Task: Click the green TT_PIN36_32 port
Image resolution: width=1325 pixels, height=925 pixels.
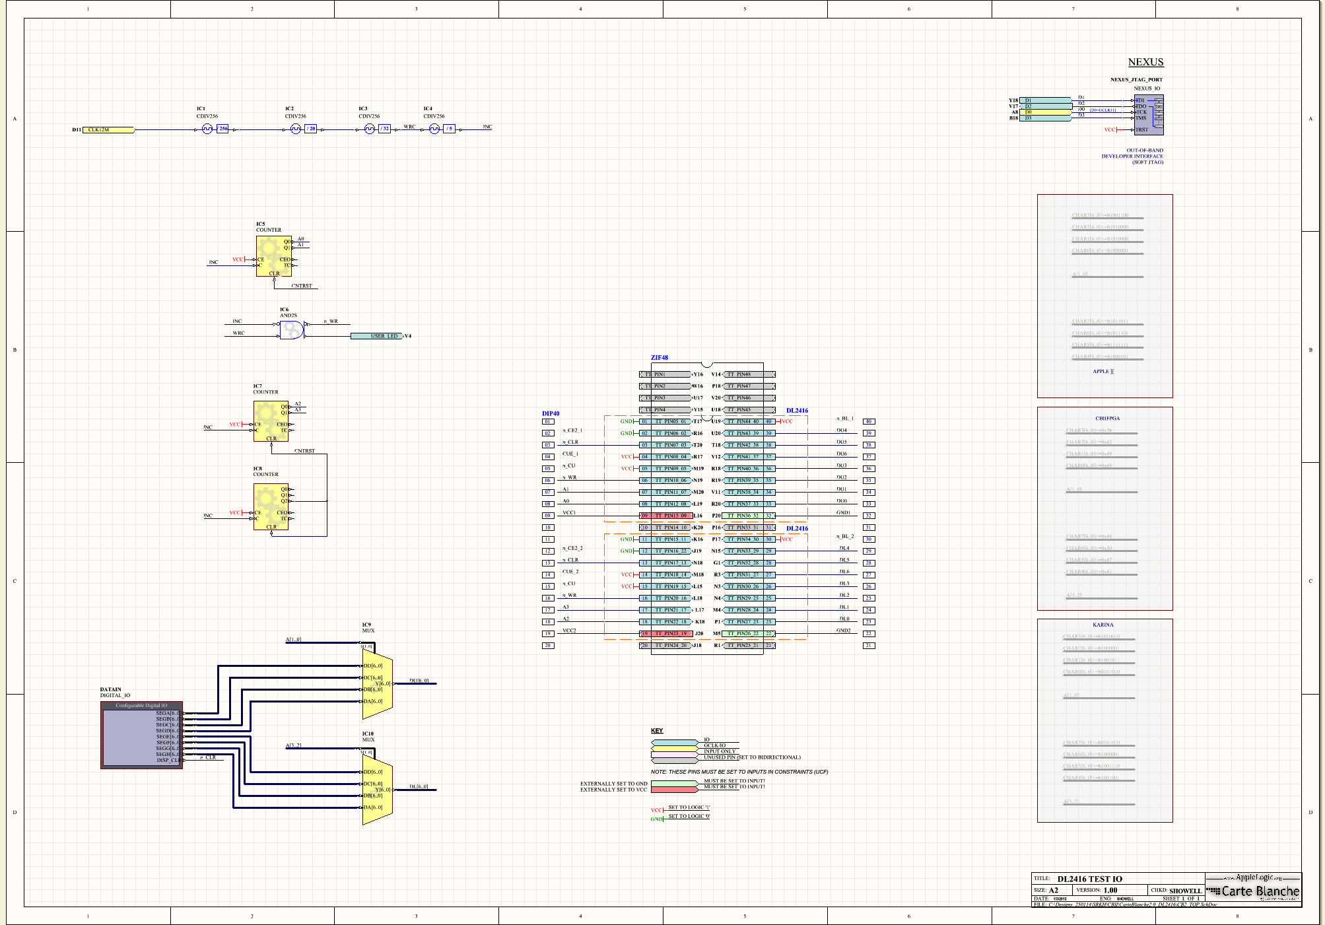Action: click(749, 516)
